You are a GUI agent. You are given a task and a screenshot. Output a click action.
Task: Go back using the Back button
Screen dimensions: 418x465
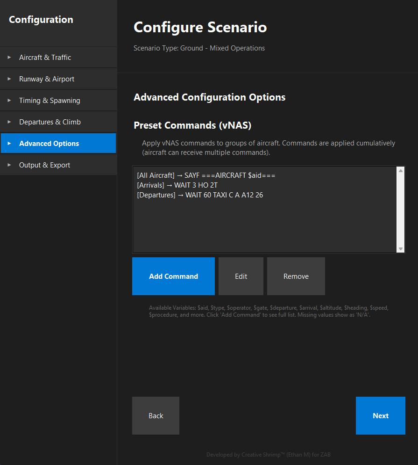tap(156, 415)
